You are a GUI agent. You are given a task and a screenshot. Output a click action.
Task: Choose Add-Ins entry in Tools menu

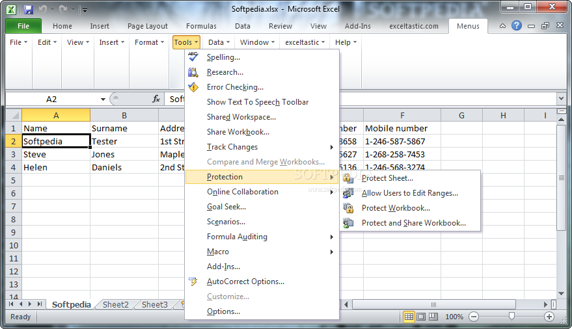[262, 267]
